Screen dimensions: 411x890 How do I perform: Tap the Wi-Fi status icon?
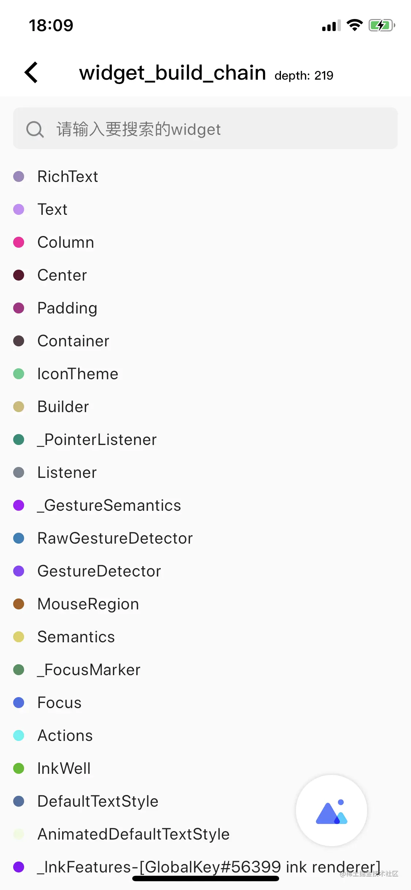(x=354, y=25)
